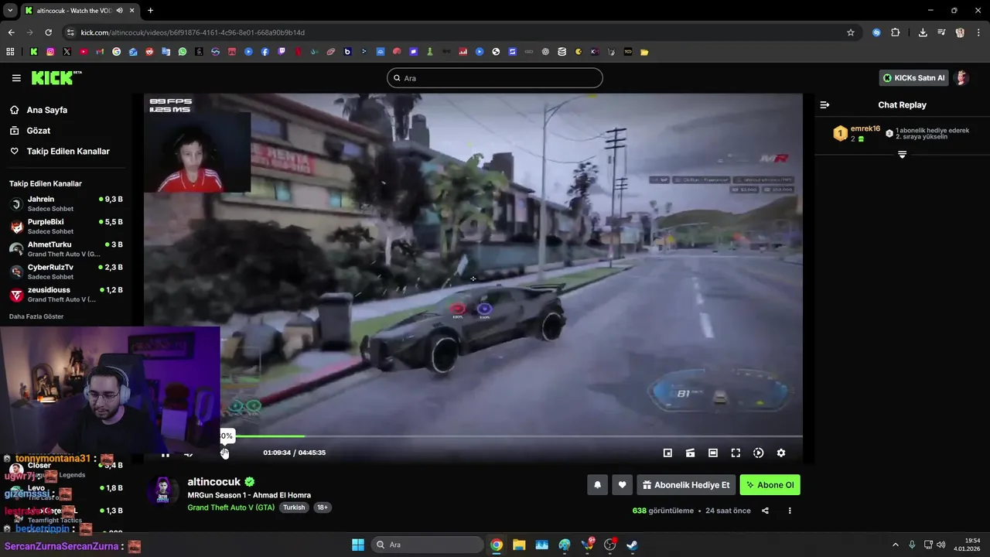The image size is (990, 557).
Task: Open the Shazam browser extension
Action: pyautogui.click(x=876, y=32)
